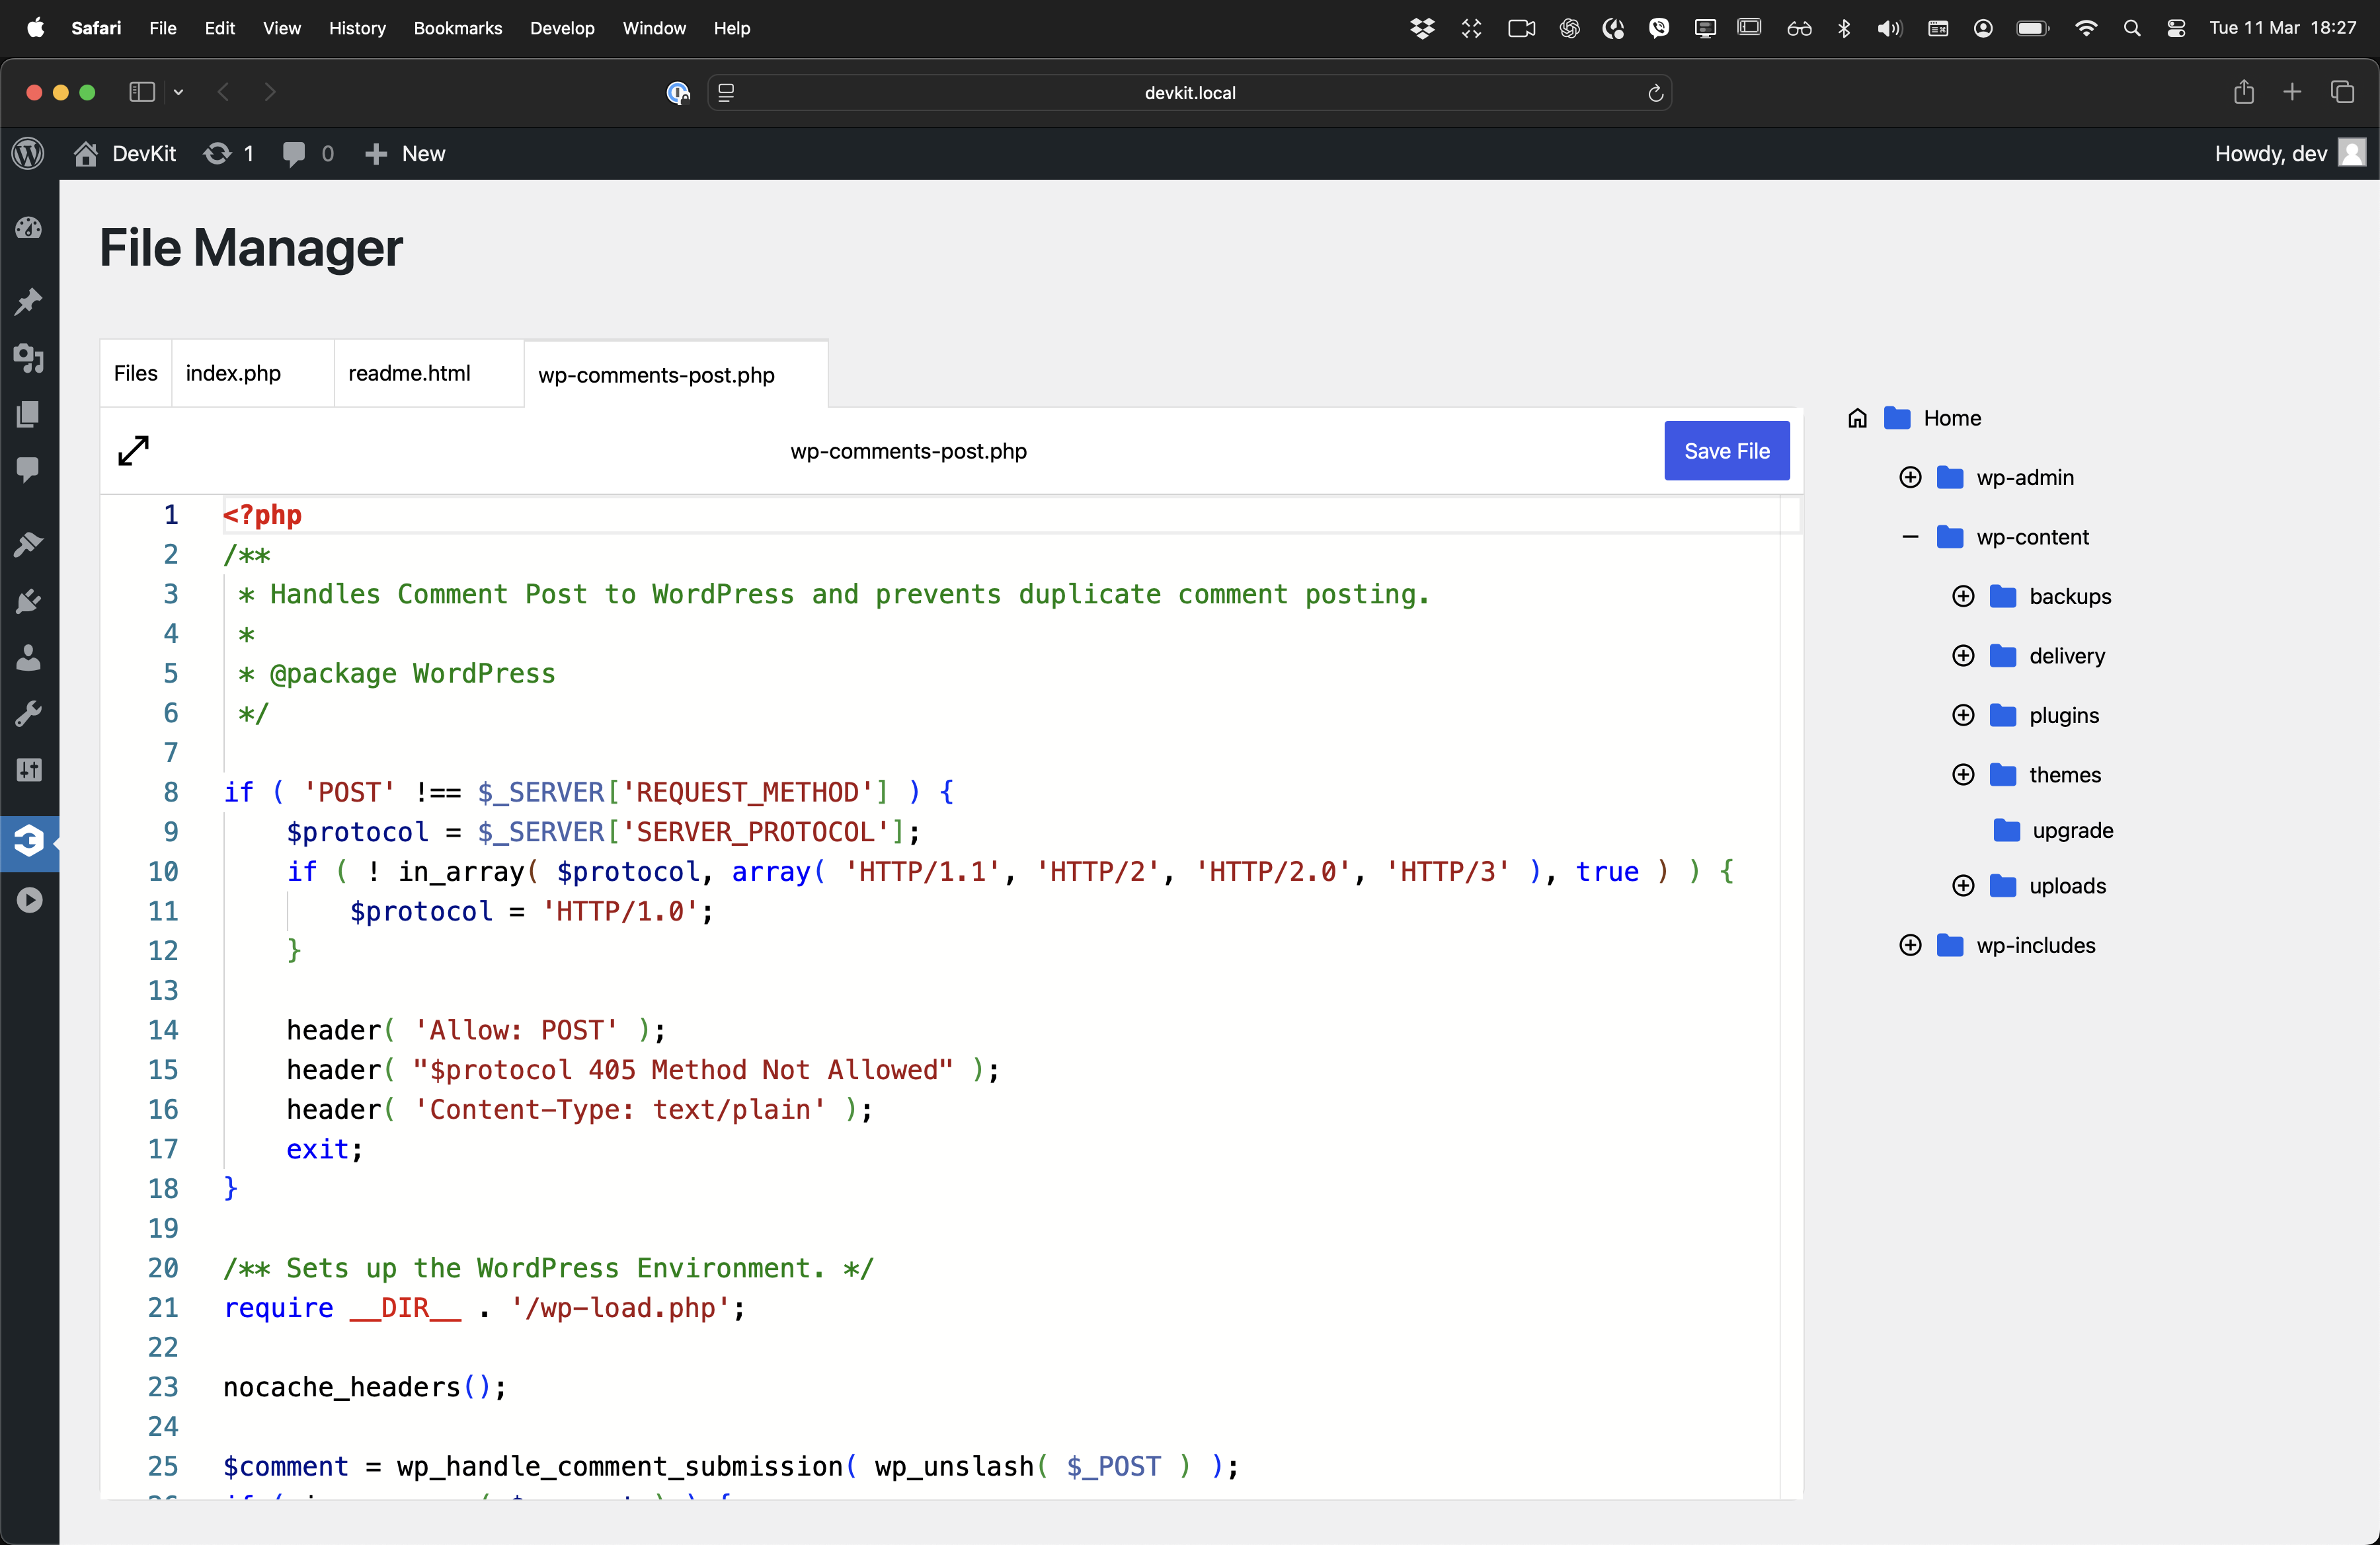Click the fullscreen expand editor icon
Viewport: 2380px width, 1545px height.
pos(133,451)
